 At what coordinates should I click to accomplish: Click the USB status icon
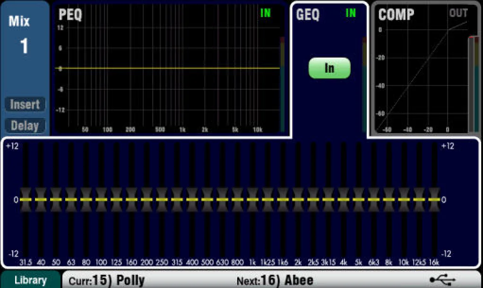point(442,280)
